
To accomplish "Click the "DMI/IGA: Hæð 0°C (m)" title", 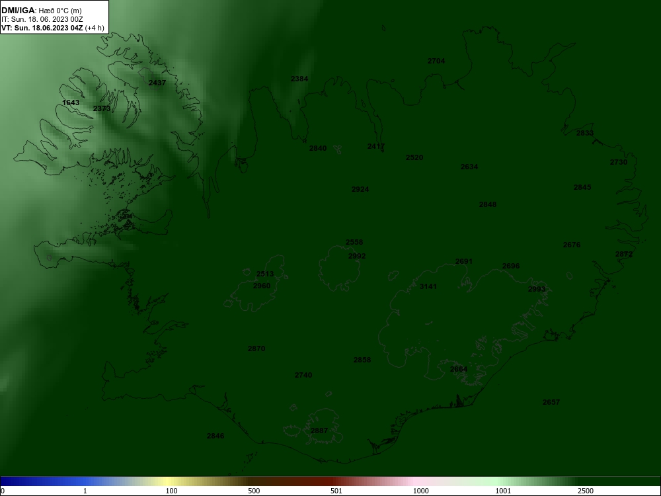I will coord(42,11).
